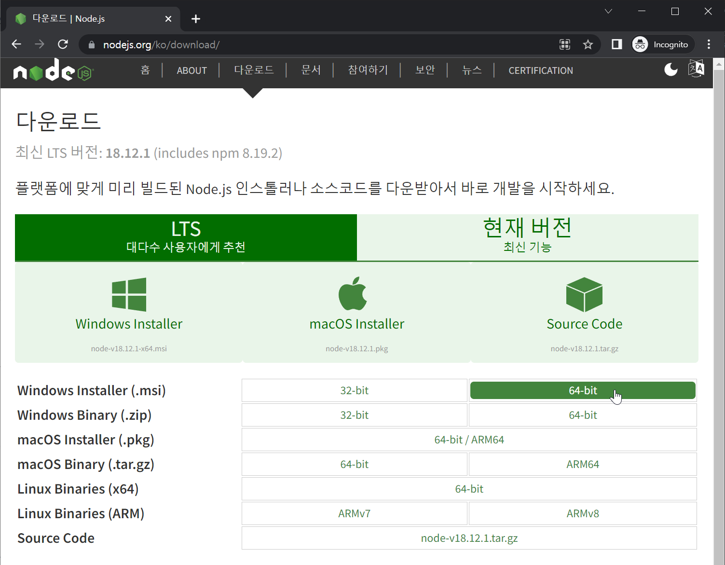This screenshot has width=725, height=565.
Task: Click 18.12.1 LTS version number text
Action: point(128,153)
